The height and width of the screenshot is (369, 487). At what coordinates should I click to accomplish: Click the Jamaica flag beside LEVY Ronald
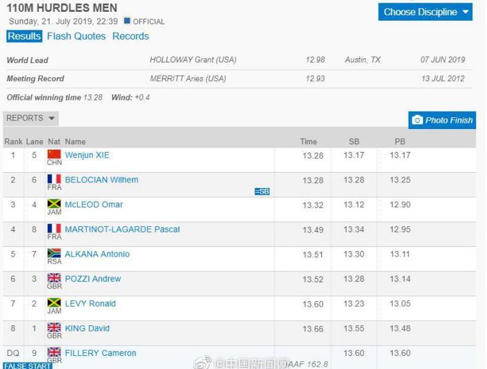[x=54, y=302]
